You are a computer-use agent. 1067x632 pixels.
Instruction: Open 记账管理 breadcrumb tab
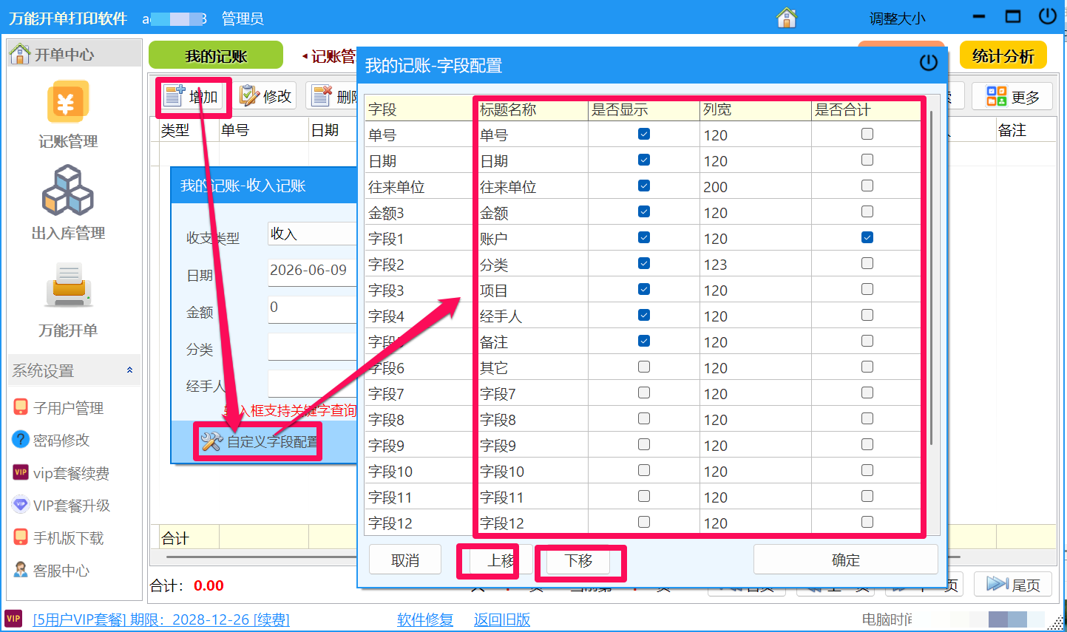(x=331, y=56)
